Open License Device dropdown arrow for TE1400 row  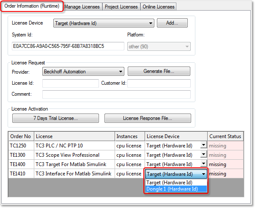[x=203, y=164]
